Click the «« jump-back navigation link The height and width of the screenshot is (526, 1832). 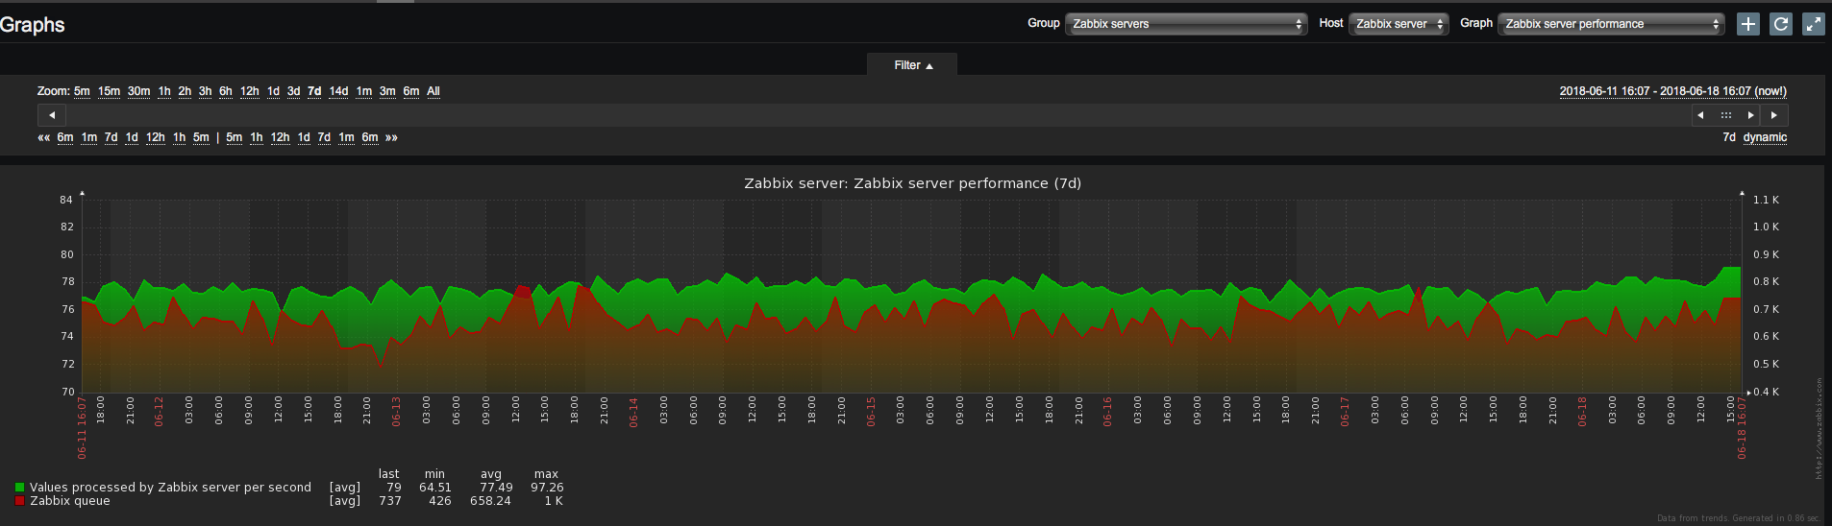43,137
